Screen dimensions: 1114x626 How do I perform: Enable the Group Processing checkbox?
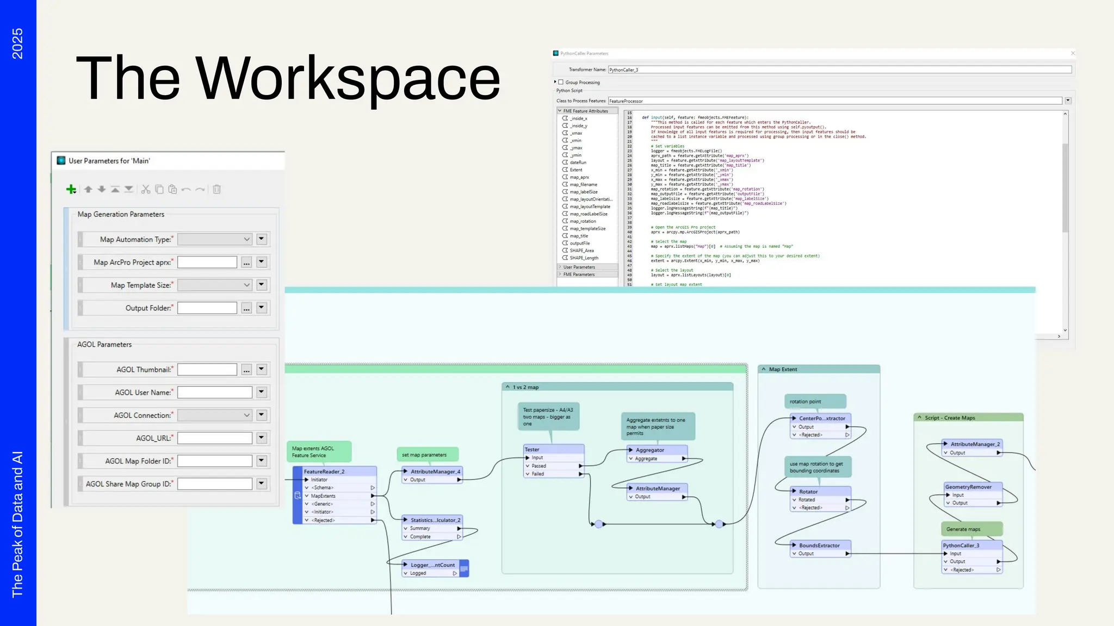(x=561, y=82)
